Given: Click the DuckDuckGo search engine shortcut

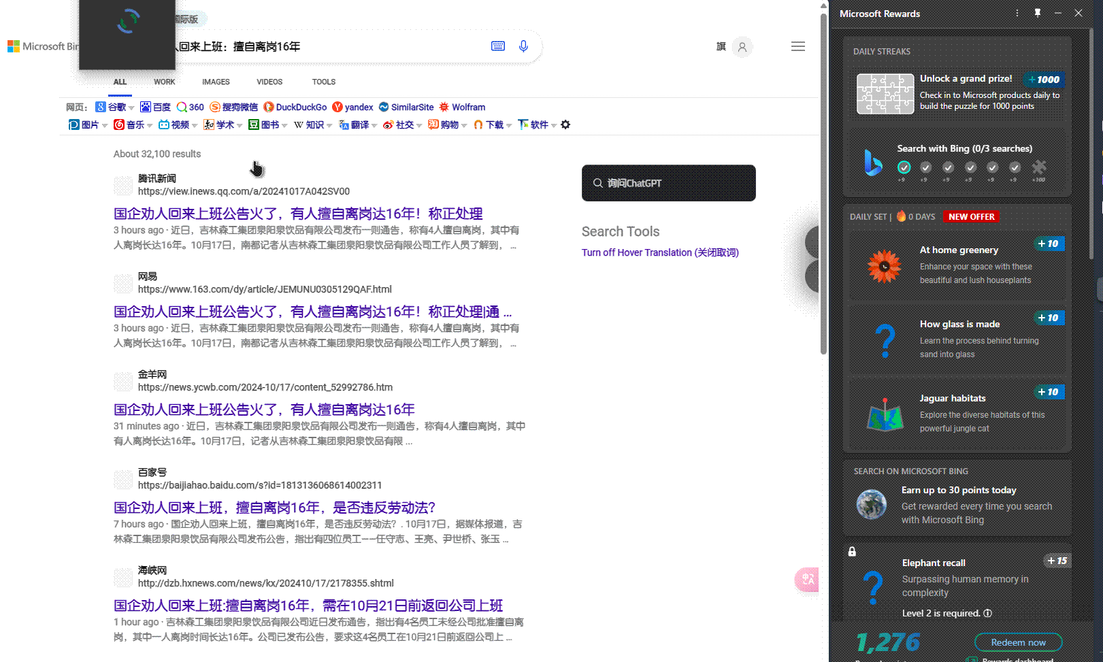Looking at the screenshot, I should pyautogui.click(x=295, y=107).
